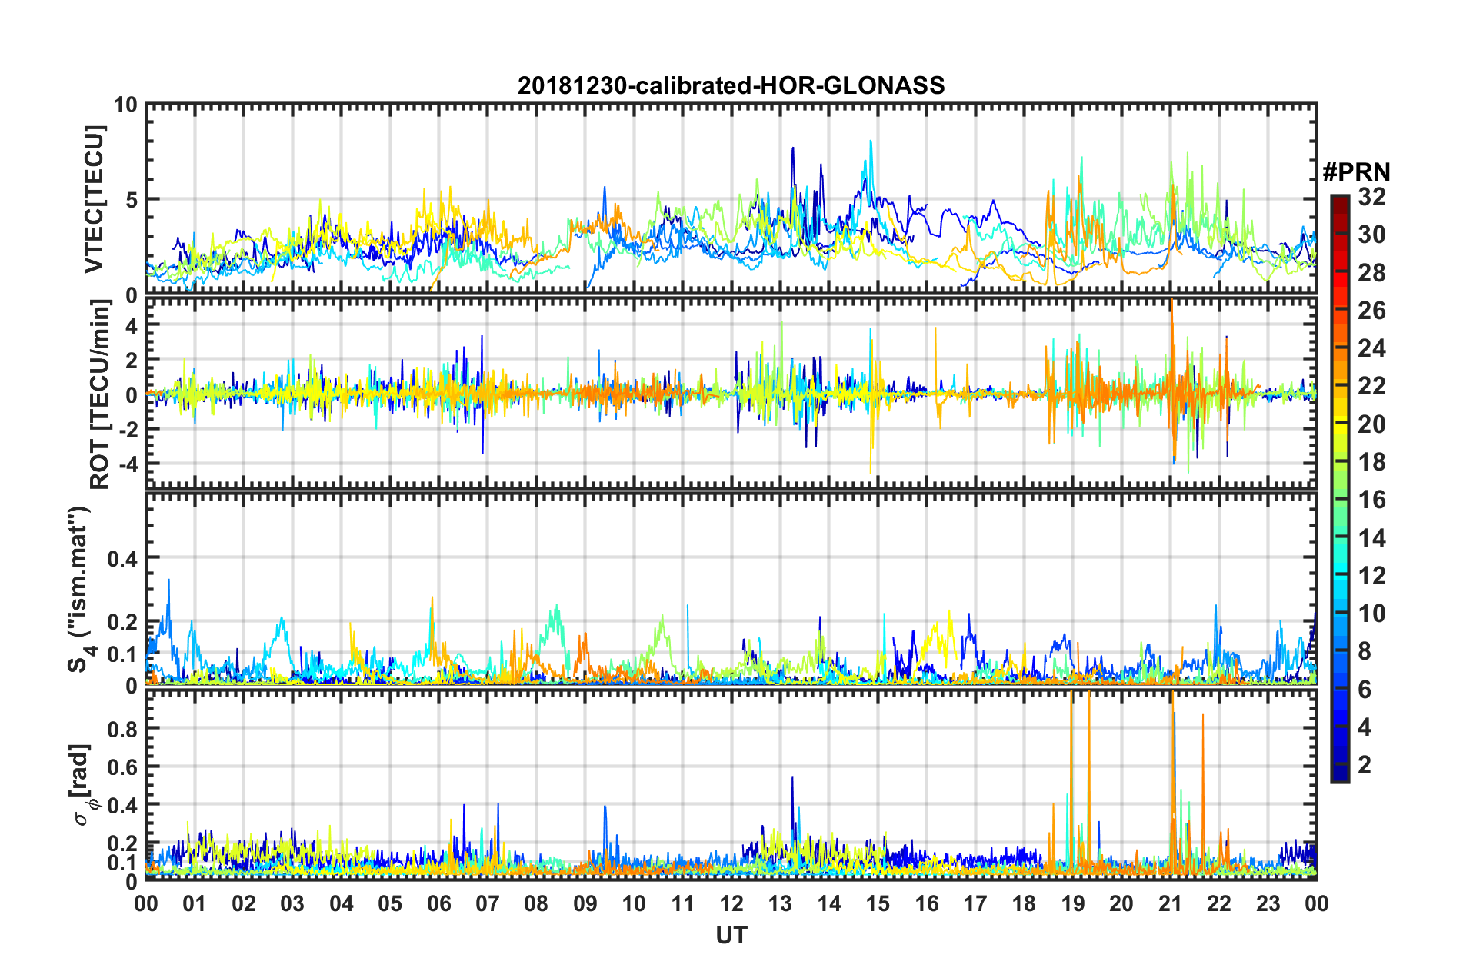Click the 19 hour tick on the UT axis
Screen dimensions: 1463x978
[x=1073, y=903]
